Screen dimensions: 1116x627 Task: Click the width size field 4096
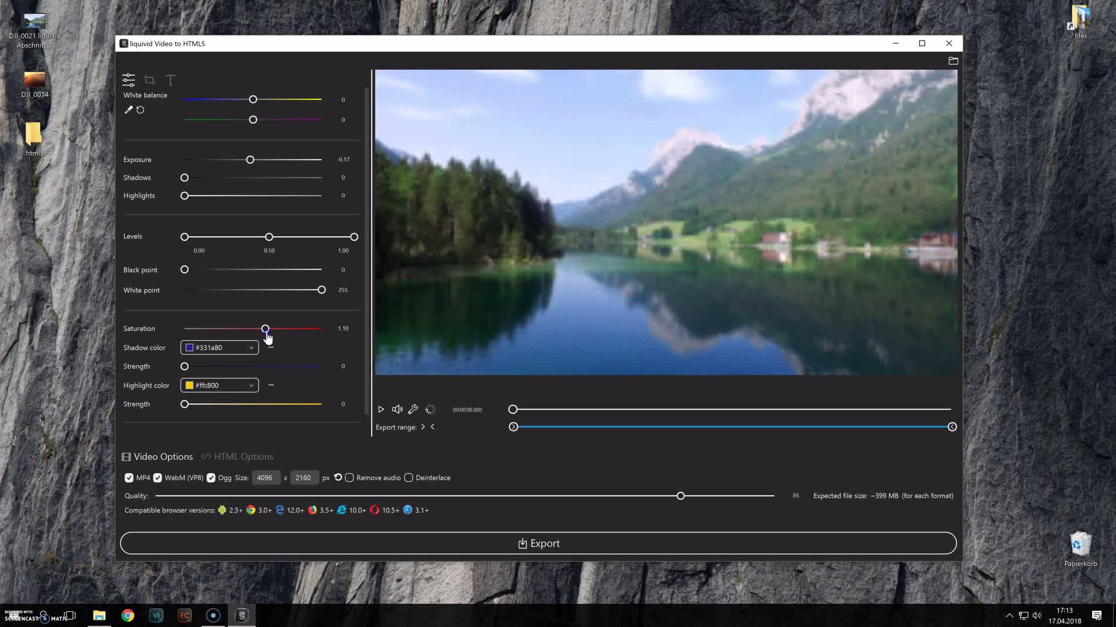pos(266,478)
